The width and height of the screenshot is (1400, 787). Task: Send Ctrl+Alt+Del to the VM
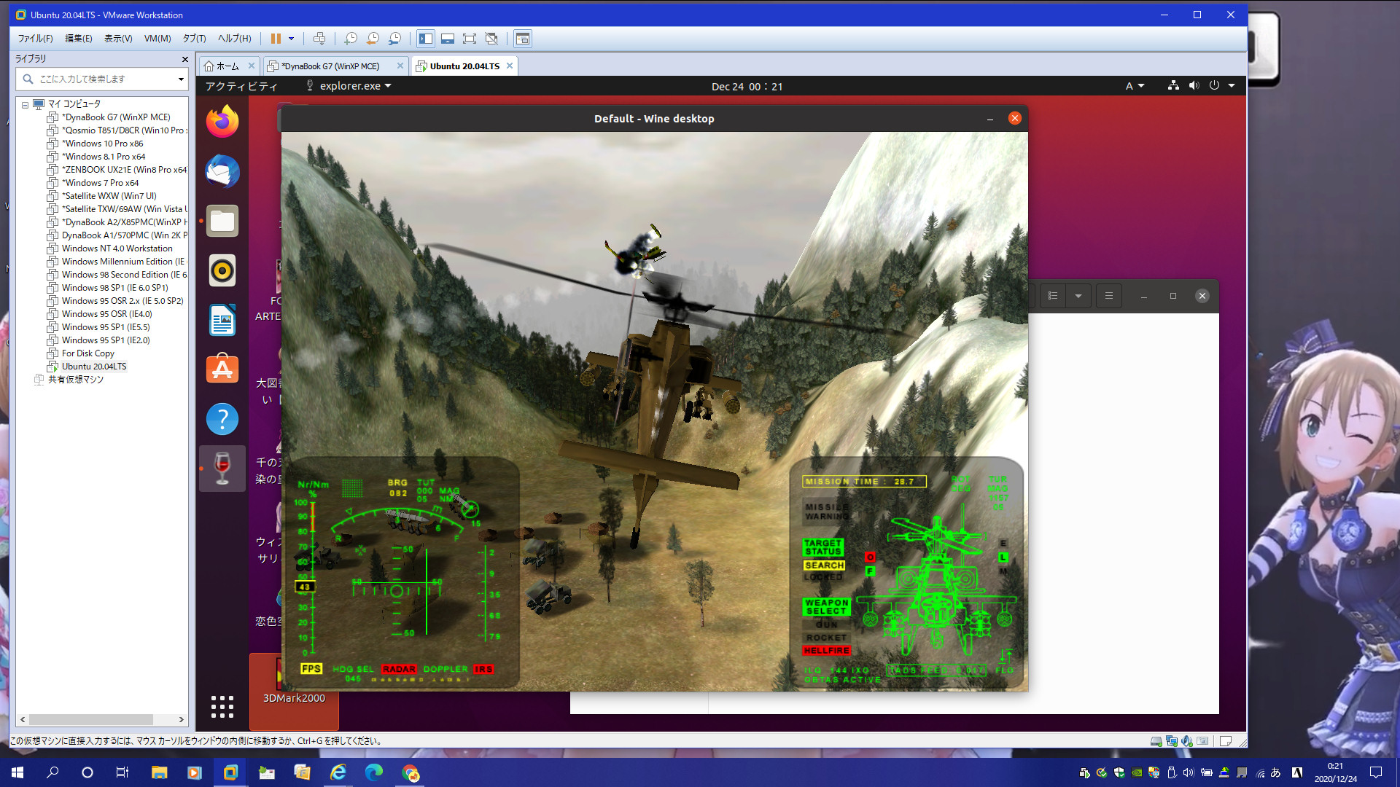point(319,39)
